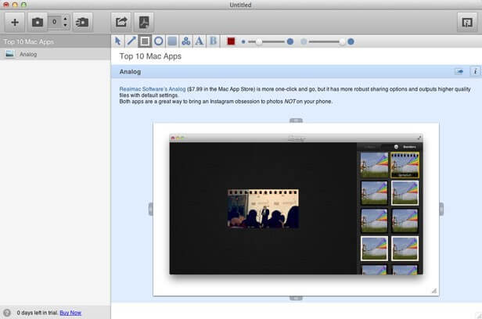Click the first filter thumbnail in the left column
Viewport: 482px width, 319px height.
[x=374, y=165]
